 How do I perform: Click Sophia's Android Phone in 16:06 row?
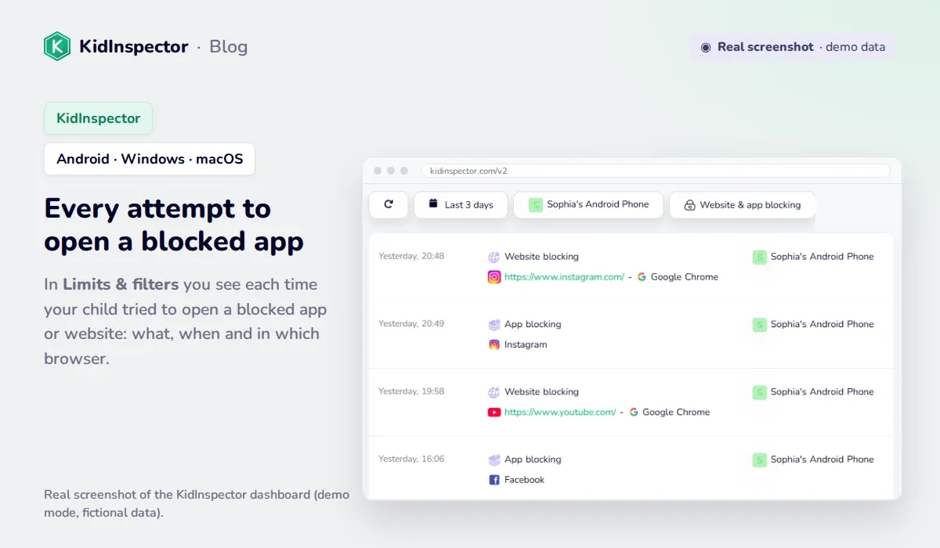pos(822,460)
